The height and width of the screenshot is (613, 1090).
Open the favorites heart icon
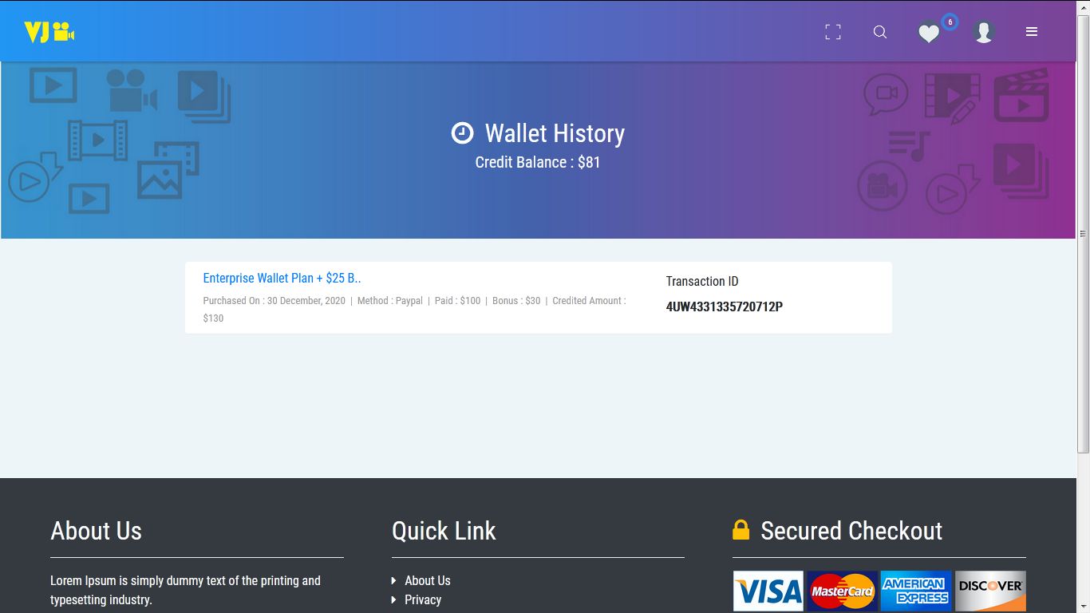pyautogui.click(x=929, y=34)
